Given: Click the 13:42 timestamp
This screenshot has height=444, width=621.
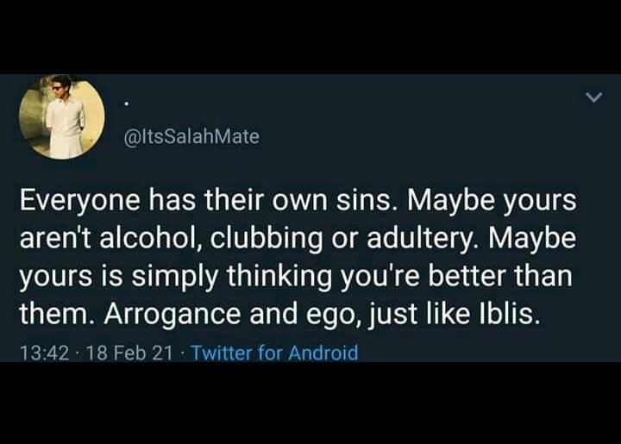Looking at the screenshot, I should click(x=45, y=353).
